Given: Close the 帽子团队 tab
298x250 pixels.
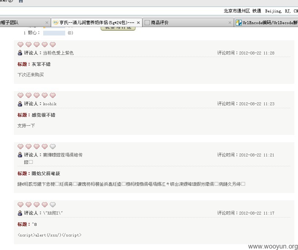Looking at the screenshot, I should click(x=47, y=23).
